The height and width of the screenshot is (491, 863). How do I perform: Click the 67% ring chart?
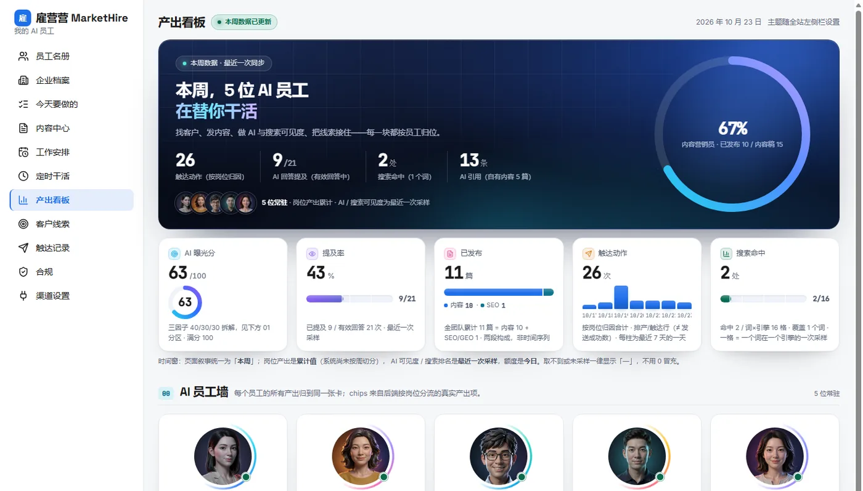pyautogui.click(x=732, y=134)
